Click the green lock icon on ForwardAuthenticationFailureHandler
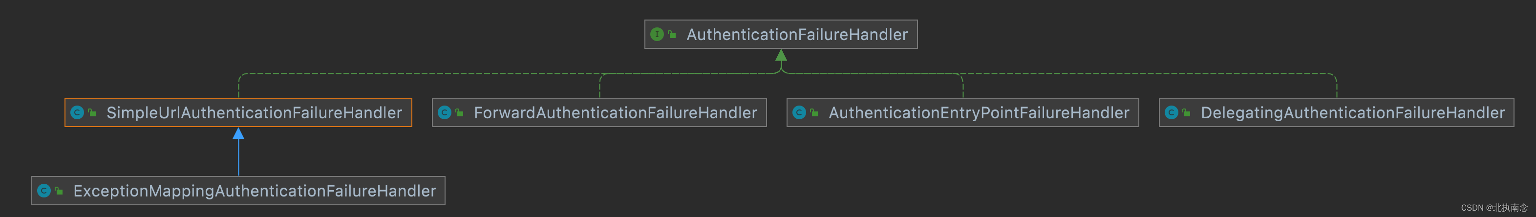 (x=459, y=112)
